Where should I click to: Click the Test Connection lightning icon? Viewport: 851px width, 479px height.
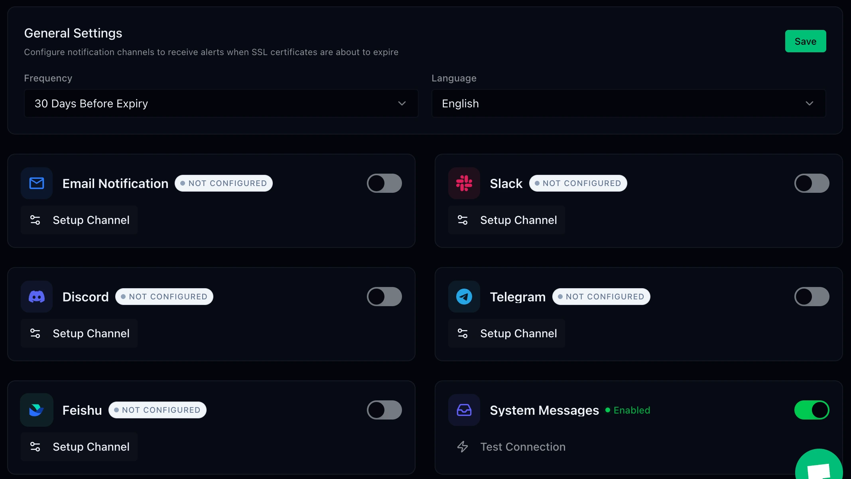[463, 447]
